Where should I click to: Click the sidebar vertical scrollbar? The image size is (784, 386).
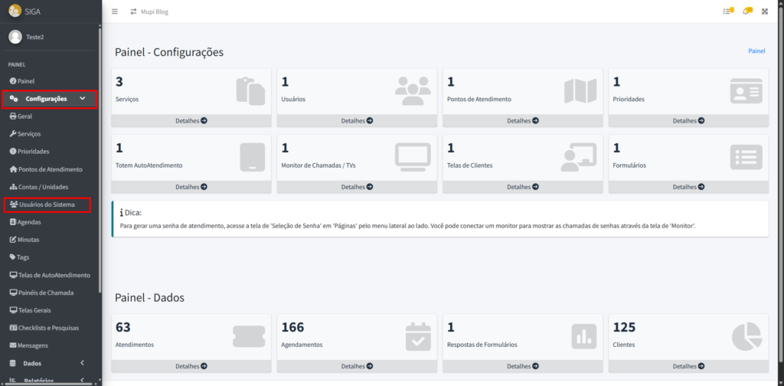100,153
